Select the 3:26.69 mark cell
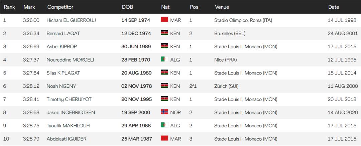361x146 pixels. (31, 47)
